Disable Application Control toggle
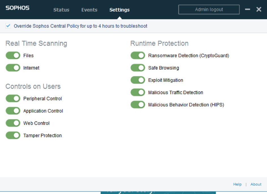Viewport: 267px width, 194px height. (13, 111)
